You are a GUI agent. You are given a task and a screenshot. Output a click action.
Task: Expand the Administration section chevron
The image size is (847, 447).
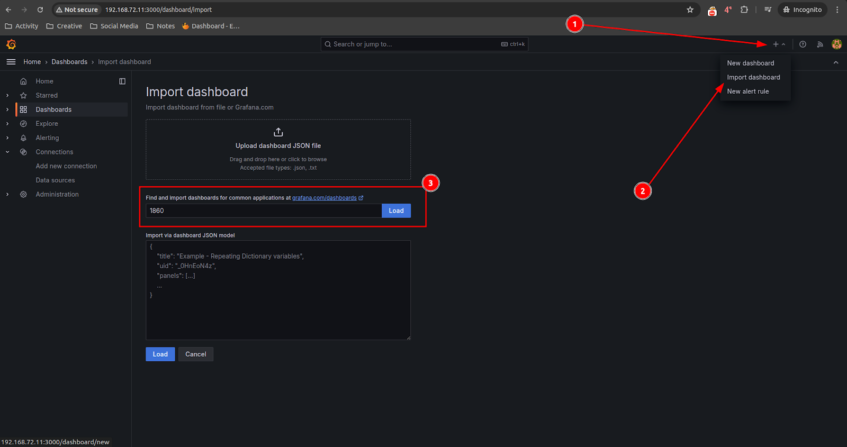pyautogui.click(x=7, y=195)
